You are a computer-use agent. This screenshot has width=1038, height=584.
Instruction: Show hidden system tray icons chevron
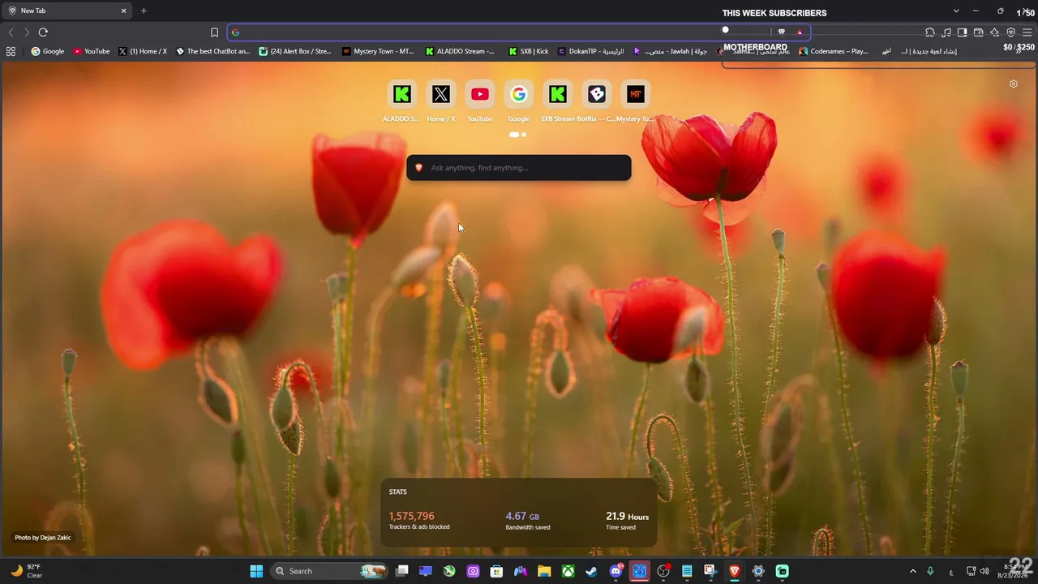tap(912, 571)
